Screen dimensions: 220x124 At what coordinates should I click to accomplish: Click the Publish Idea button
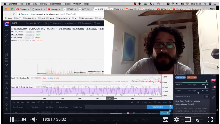coord(157,107)
